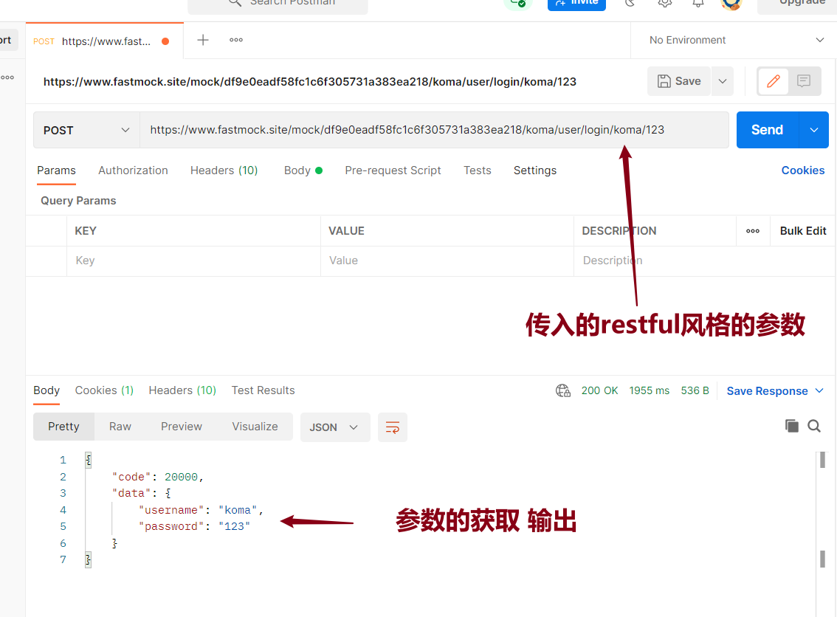
Task: Click the notifications bell icon
Action: click(697, 3)
